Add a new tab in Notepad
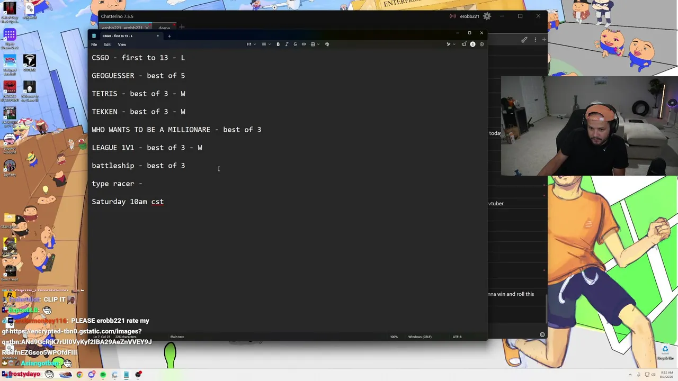 (169, 36)
